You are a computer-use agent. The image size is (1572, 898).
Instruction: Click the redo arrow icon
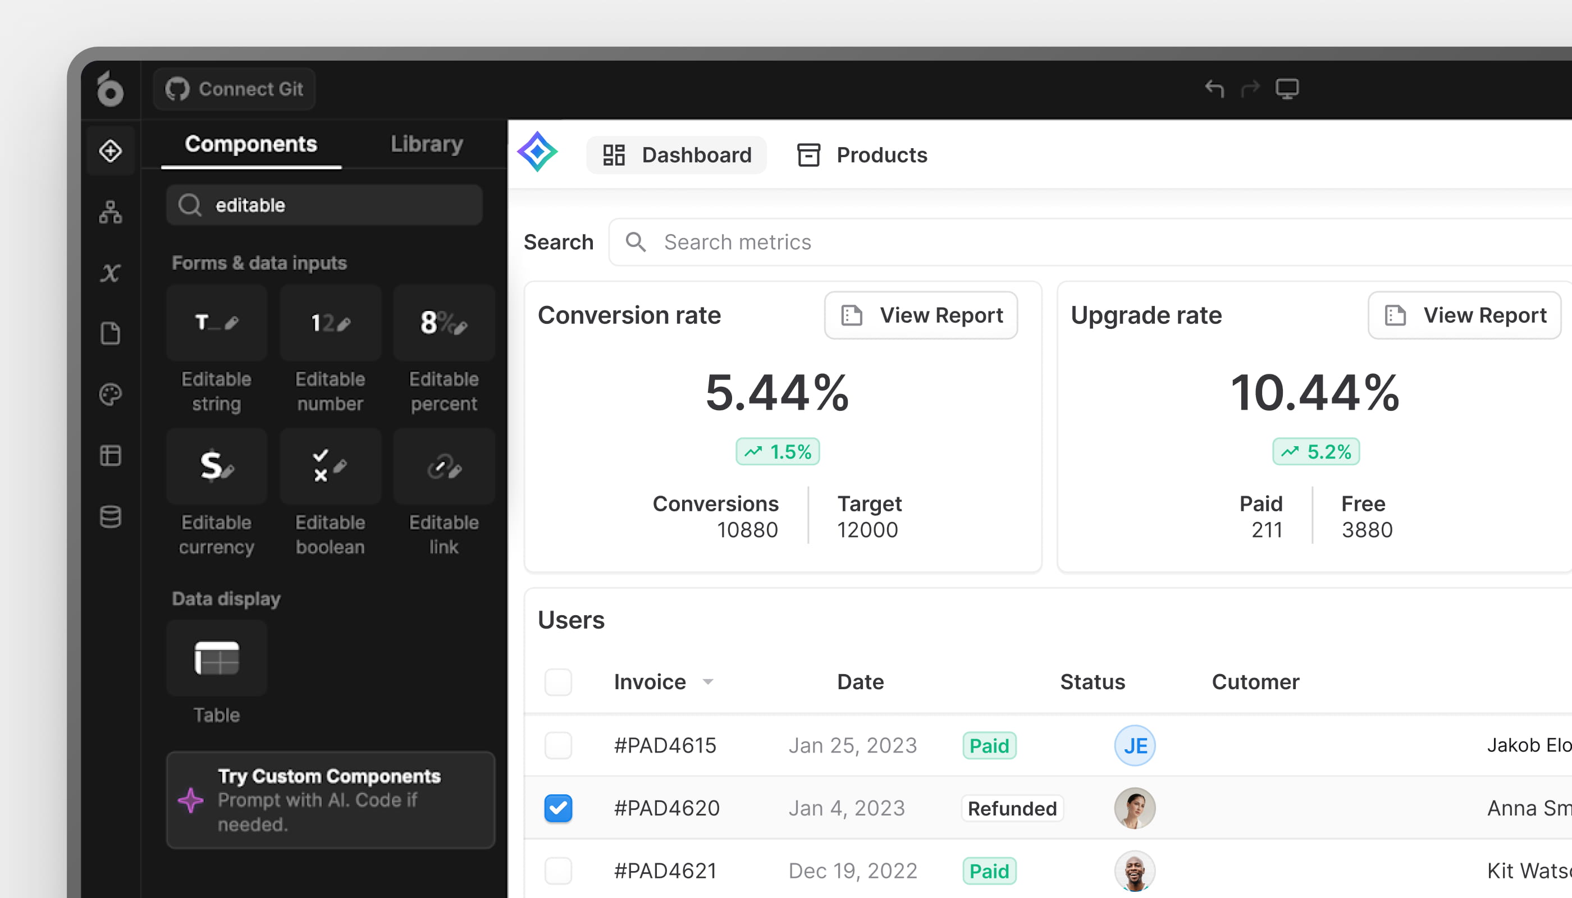1250,89
